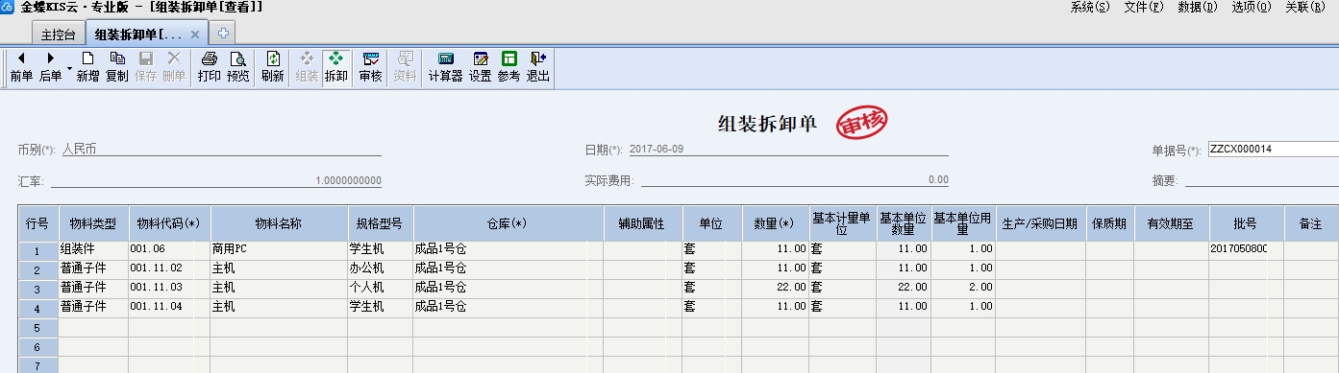Click material code 001.11.02 cell
Viewport: 1339px width, 373px height.
[x=168, y=269]
